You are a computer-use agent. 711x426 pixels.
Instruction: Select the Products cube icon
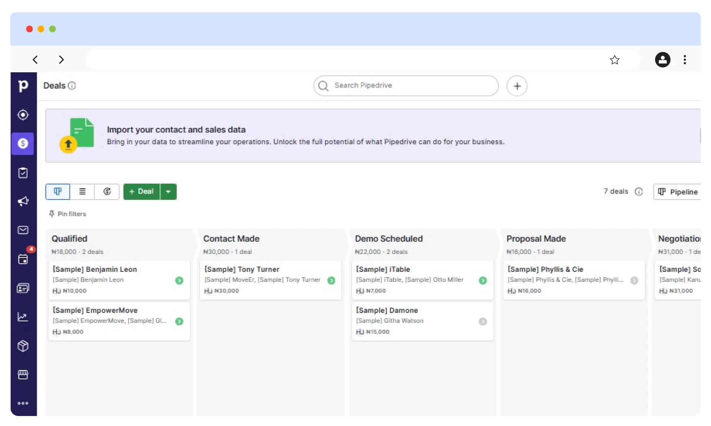point(23,346)
